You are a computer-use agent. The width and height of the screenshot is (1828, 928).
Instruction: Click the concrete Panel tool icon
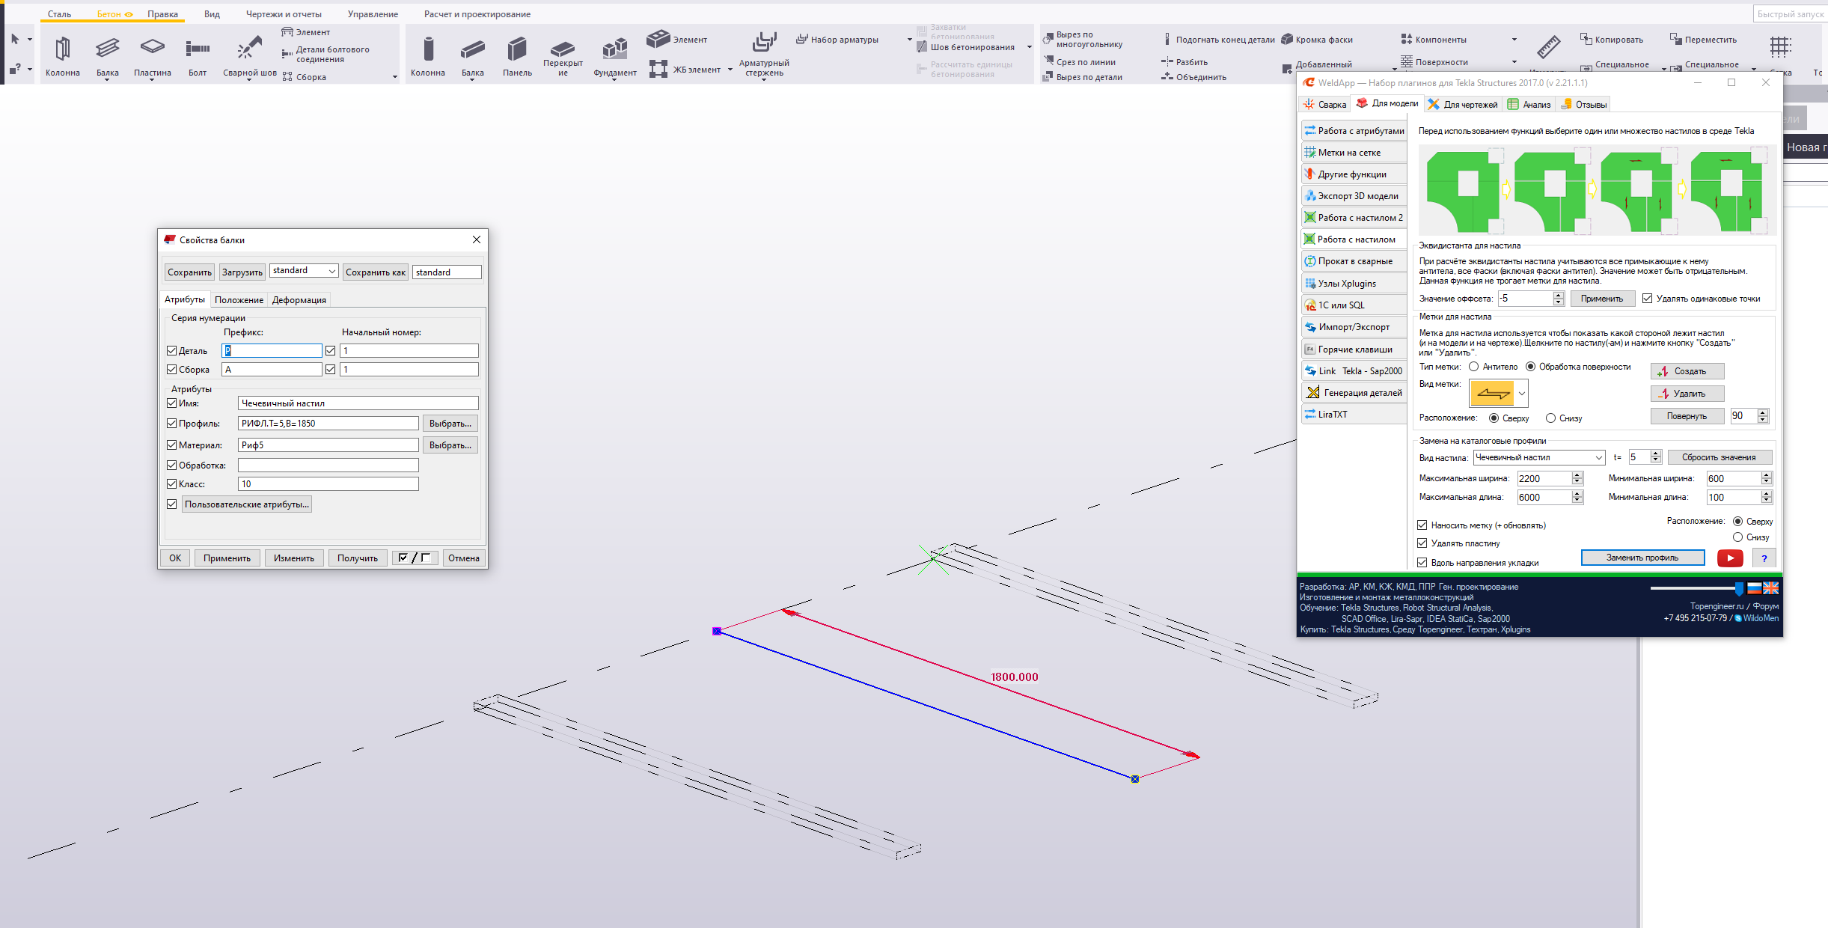[x=516, y=49]
